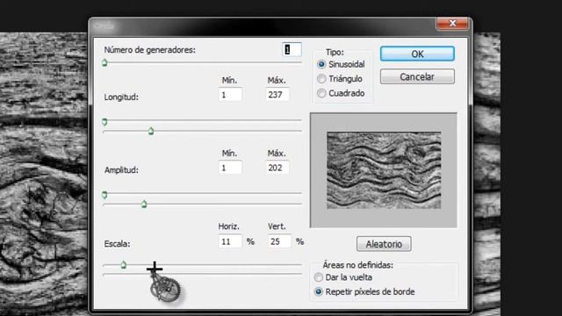562x316 pixels.
Task: Click the Amplitud Mín. input field
Action: point(230,168)
